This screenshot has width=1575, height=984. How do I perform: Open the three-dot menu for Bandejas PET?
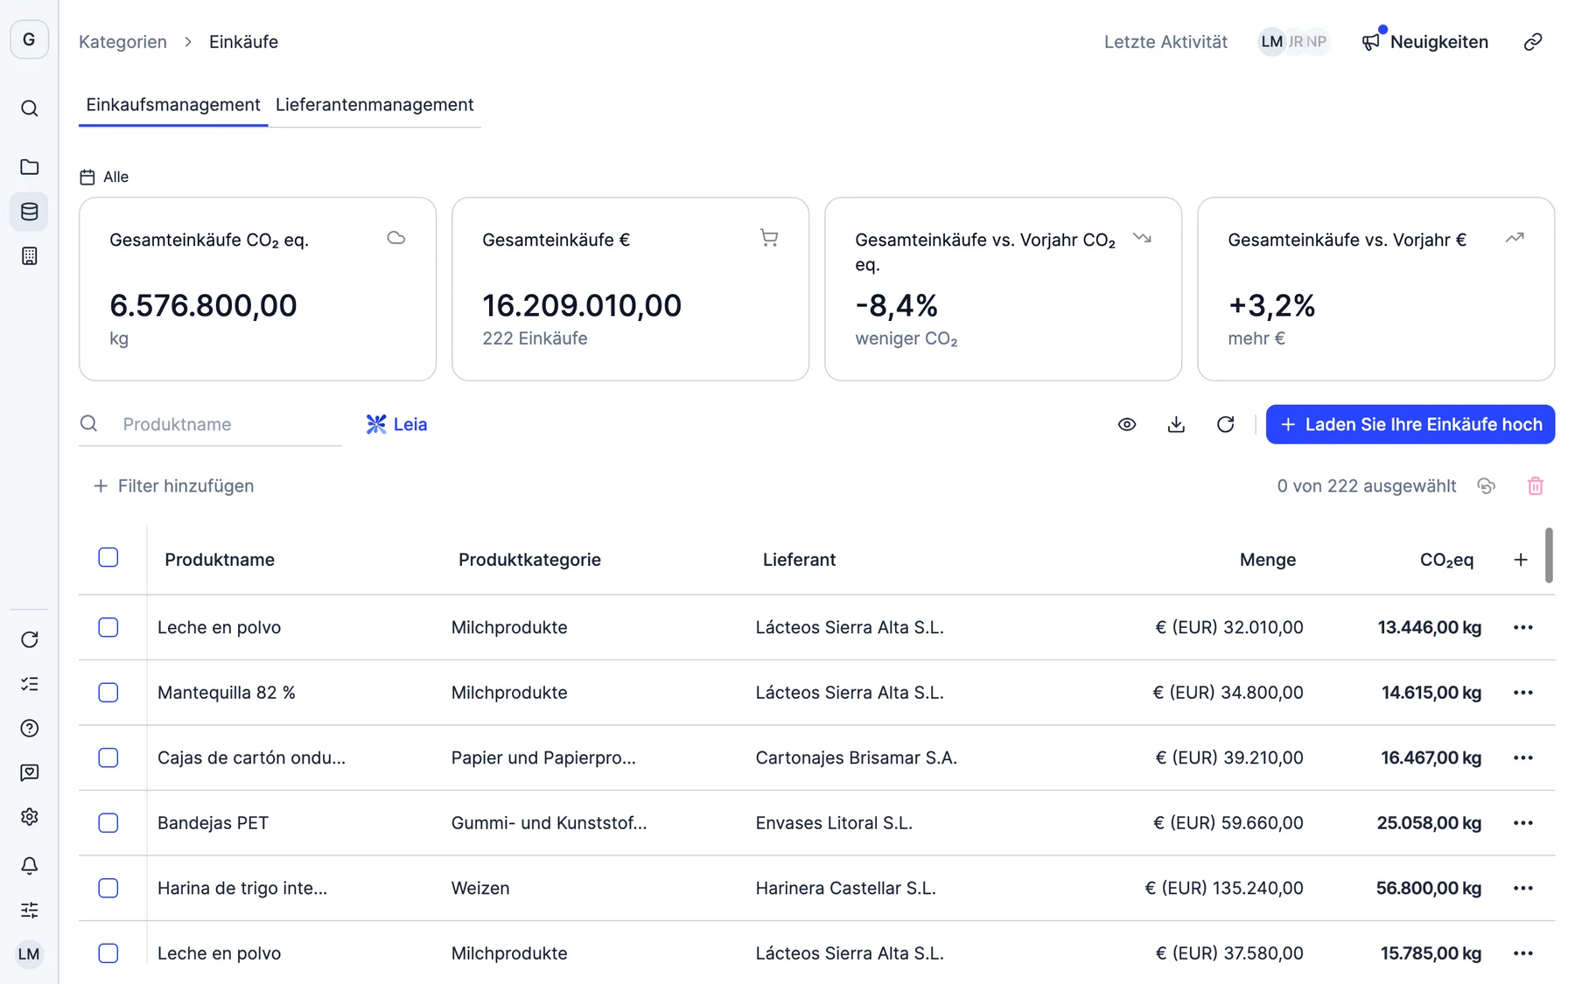[1522, 823]
